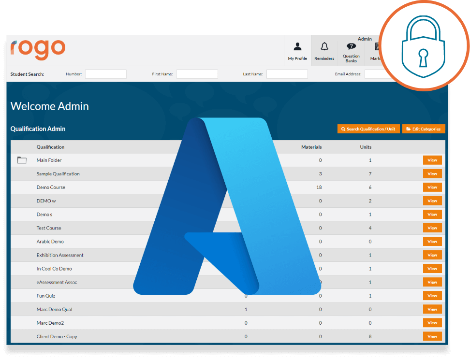This screenshot has width=470, height=359.
Task: Focus the Last Name search field
Action: click(287, 74)
